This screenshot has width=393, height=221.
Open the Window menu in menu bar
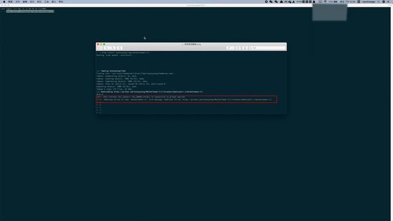coord(53,2)
